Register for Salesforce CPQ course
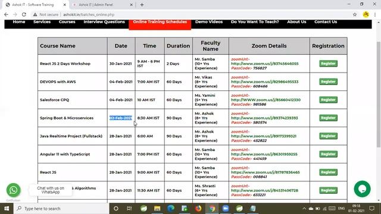The image size is (381, 214). (328, 100)
